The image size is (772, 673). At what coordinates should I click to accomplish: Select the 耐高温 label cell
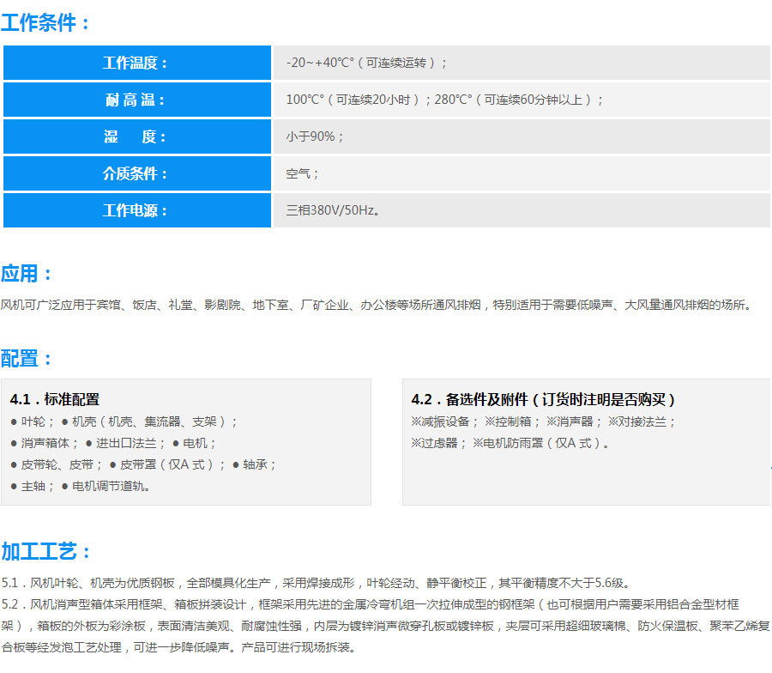[x=137, y=100]
